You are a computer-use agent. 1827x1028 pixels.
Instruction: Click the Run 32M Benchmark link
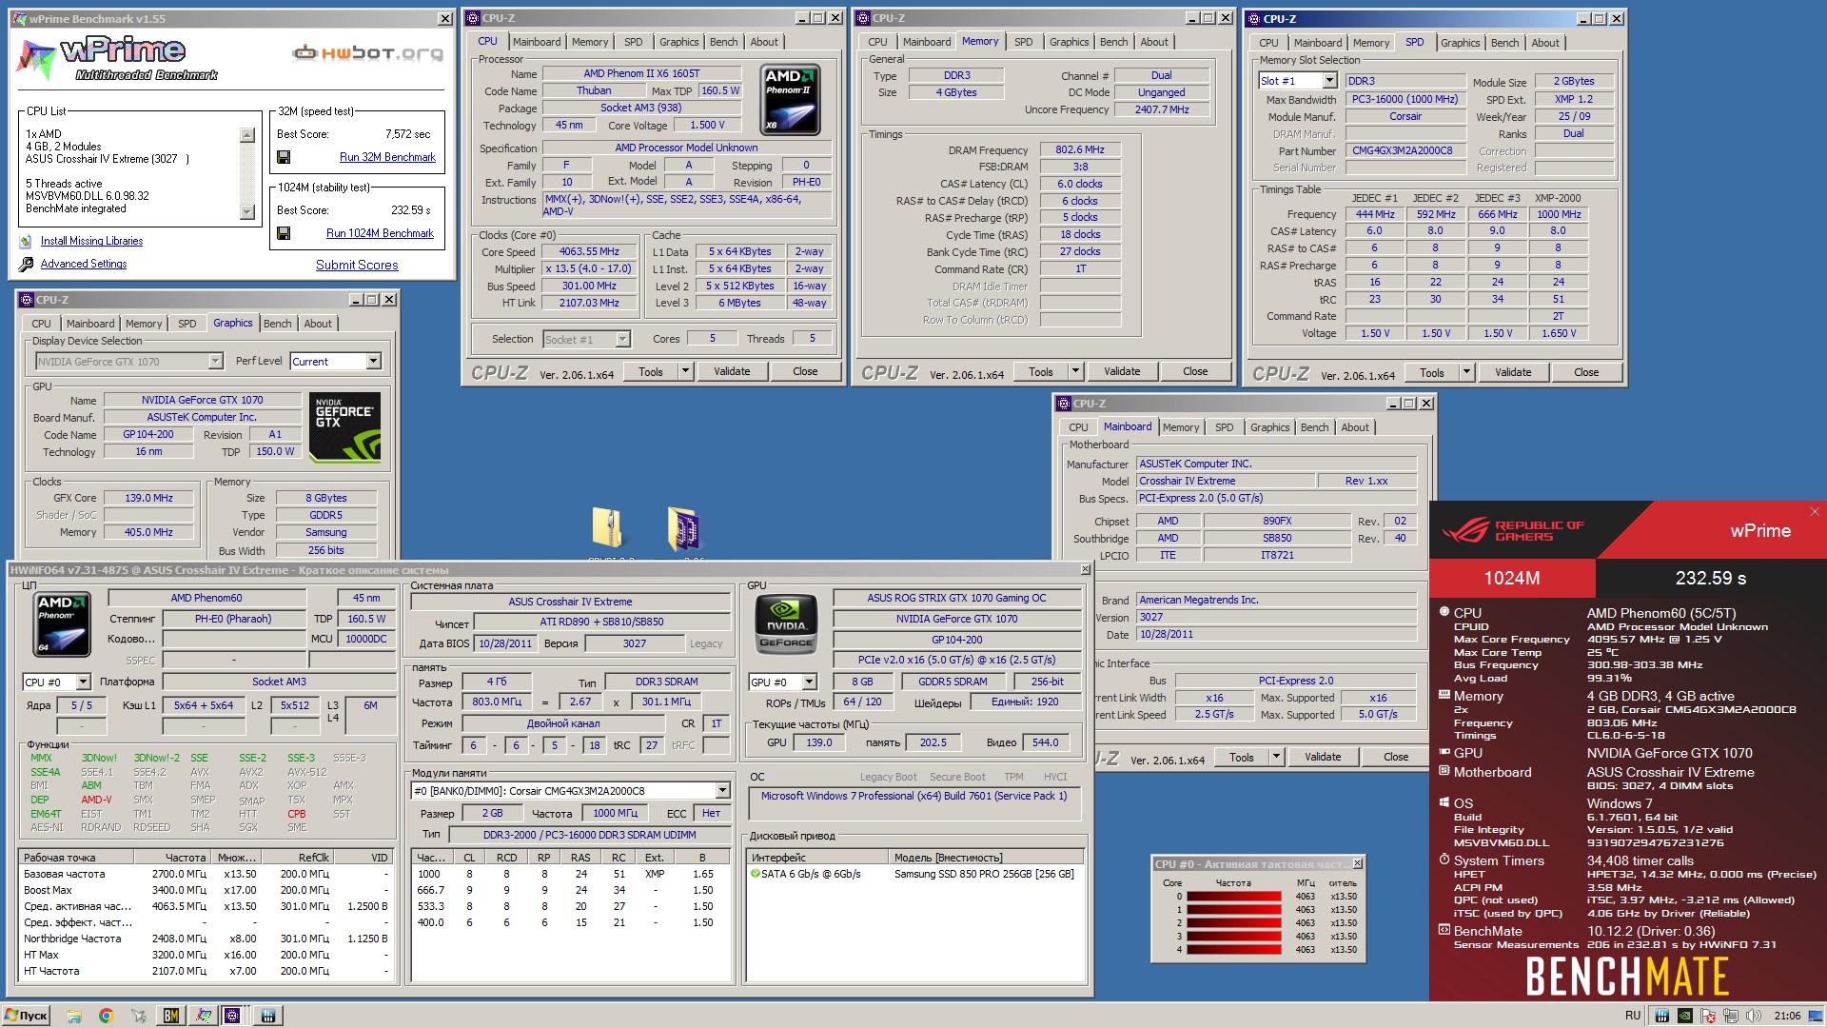(387, 157)
